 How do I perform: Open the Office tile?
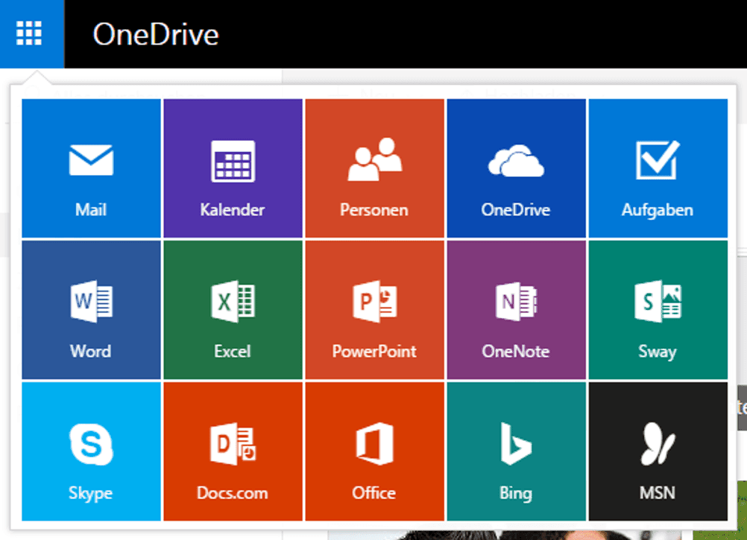374,451
